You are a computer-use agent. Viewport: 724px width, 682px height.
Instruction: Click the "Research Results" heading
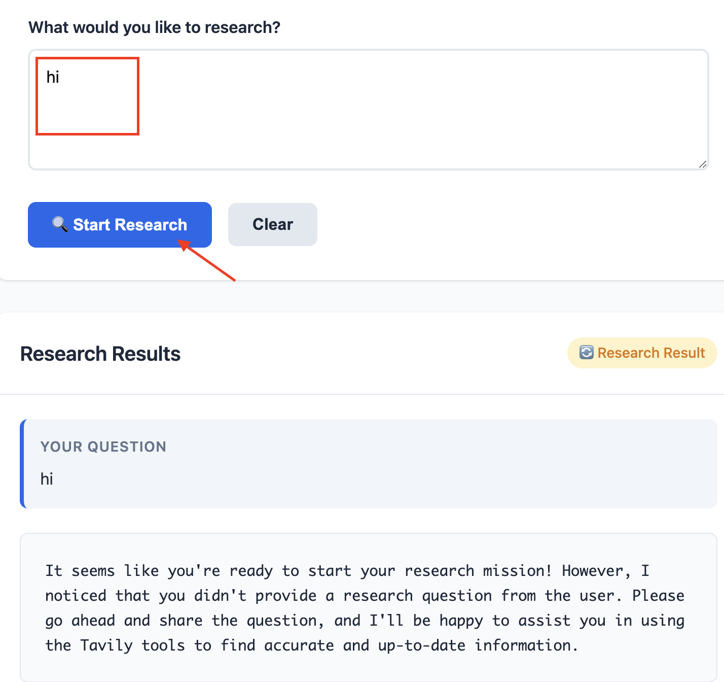(x=100, y=354)
